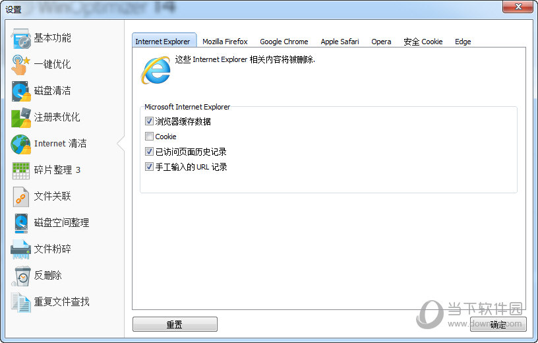The height and width of the screenshot is (343, 538).
Task: Open the Edge tab
Action: tap(463, 42)
